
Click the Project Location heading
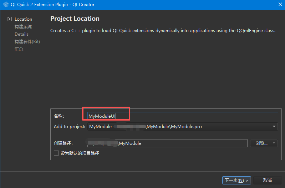click(x=75, y=19)
